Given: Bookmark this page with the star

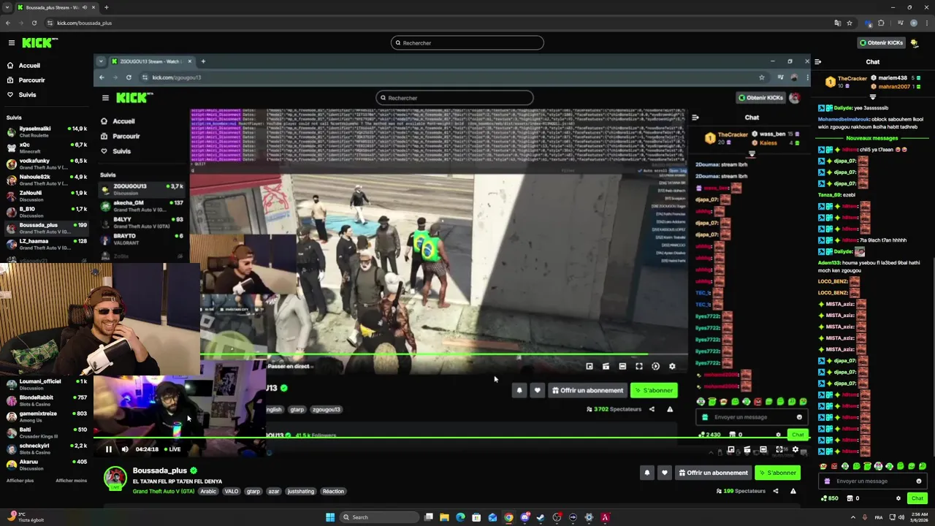Looking at the screenshot, I should (850, 23).
